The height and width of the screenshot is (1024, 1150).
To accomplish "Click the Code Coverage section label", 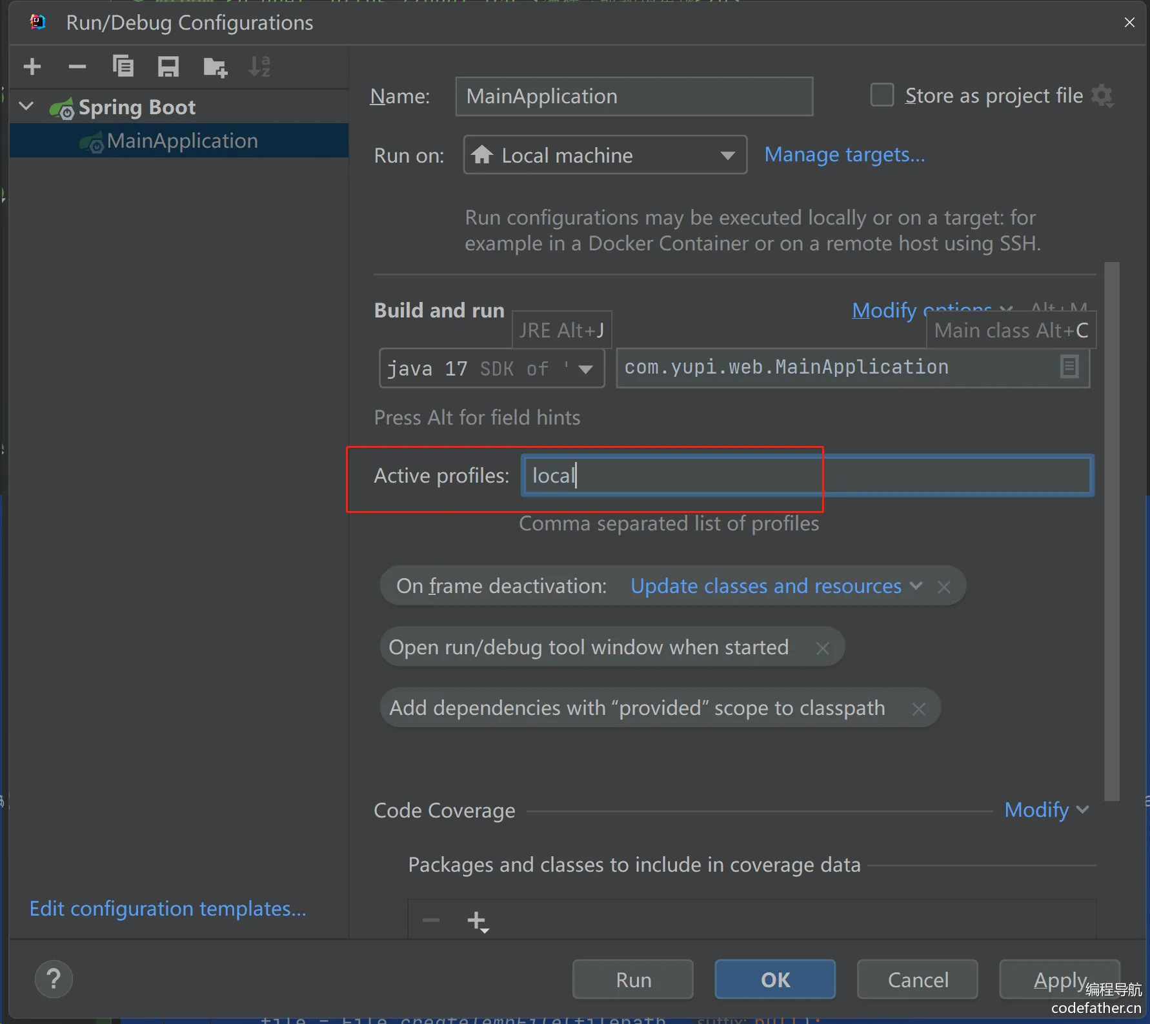I will click(445, 810).
